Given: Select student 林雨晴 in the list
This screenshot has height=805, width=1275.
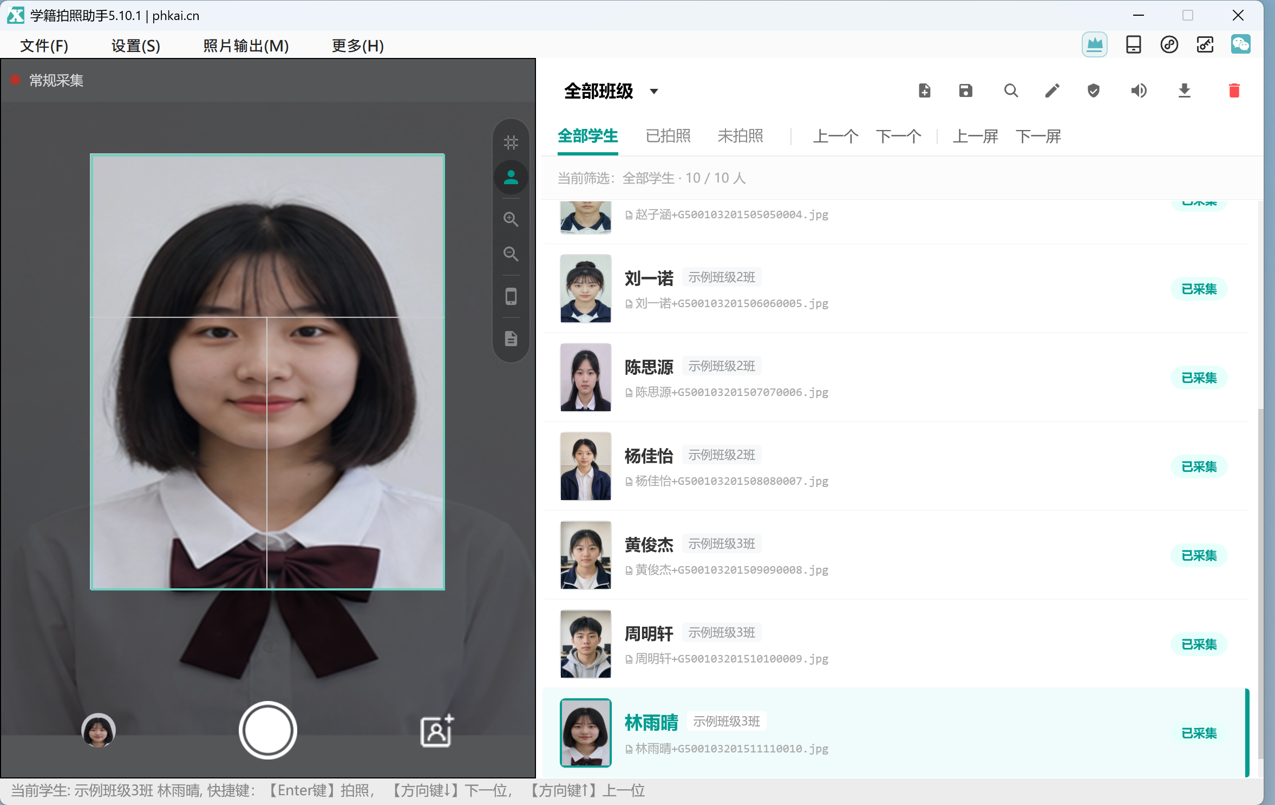Looking at the screenshot, I should tap(896, 733).
